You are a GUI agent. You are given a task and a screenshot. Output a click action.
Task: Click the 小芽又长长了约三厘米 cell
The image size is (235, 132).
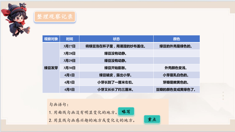point(116,89)
